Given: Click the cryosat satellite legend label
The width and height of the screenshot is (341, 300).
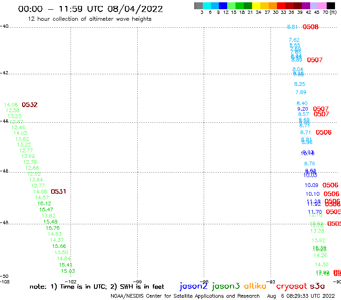Looking at the screenshot, I should [x=291, y=286].
